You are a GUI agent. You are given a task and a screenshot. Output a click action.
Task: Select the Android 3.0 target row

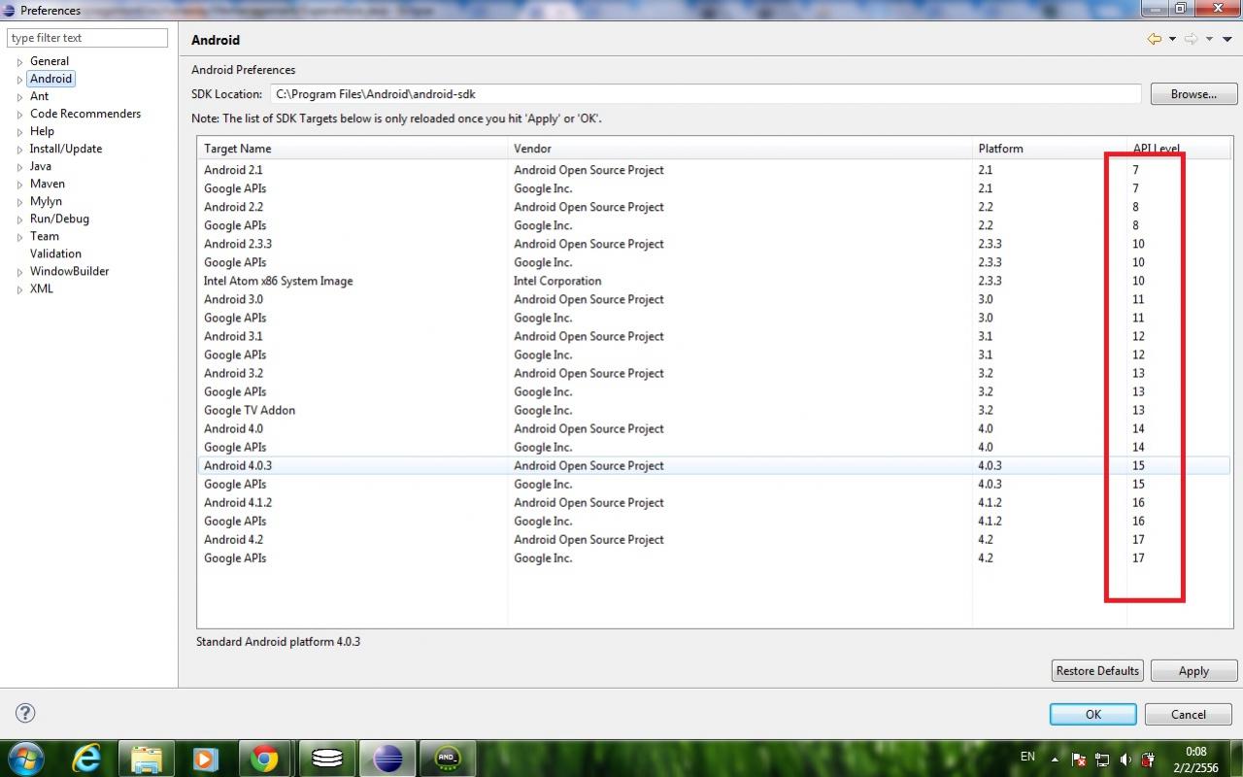714,299
